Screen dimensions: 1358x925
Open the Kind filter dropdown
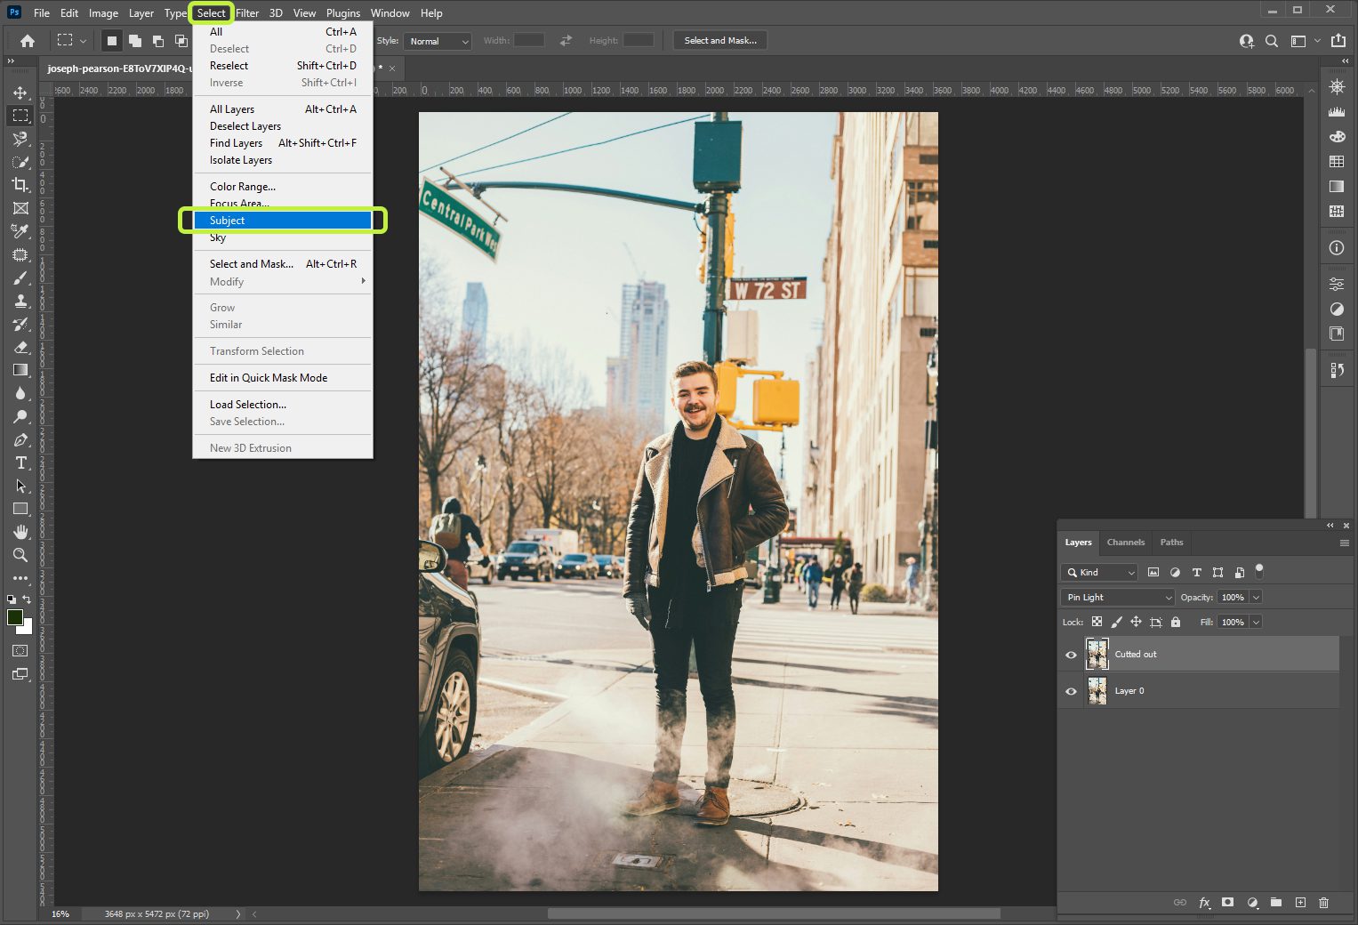tap(1100, 572)
